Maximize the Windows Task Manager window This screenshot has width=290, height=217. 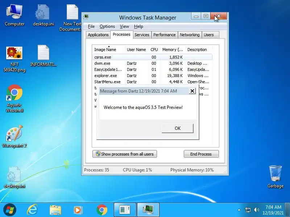tap(206, 16)
